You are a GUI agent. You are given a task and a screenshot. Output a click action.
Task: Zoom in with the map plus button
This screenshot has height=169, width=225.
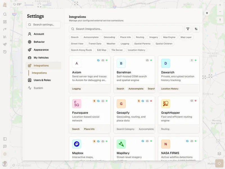tap(220, 5)
